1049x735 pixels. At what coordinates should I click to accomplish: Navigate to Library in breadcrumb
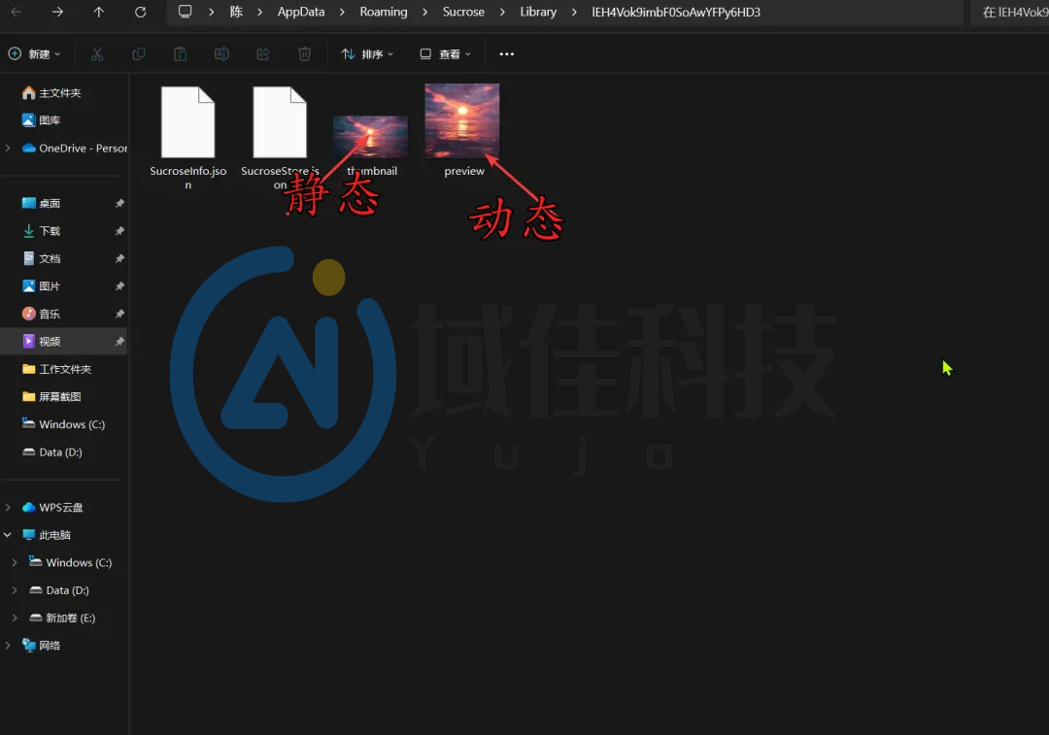[538, 12]
